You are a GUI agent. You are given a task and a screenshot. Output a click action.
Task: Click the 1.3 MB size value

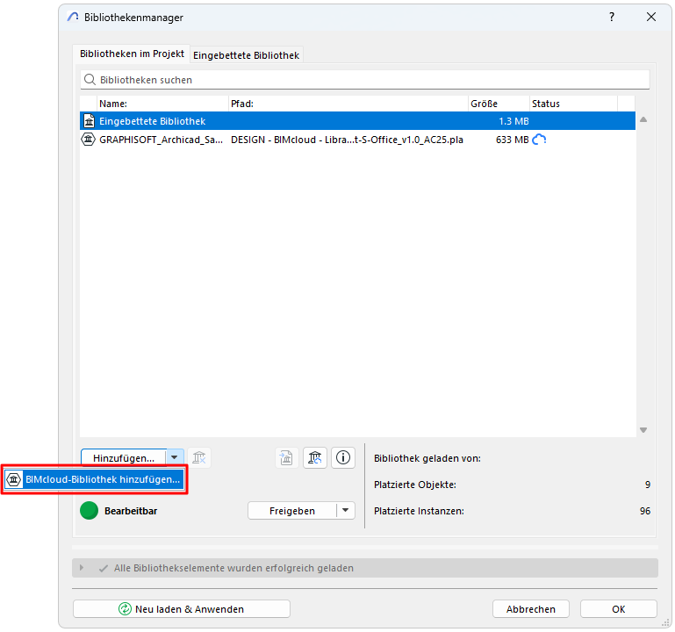click(x=513, y=121)
